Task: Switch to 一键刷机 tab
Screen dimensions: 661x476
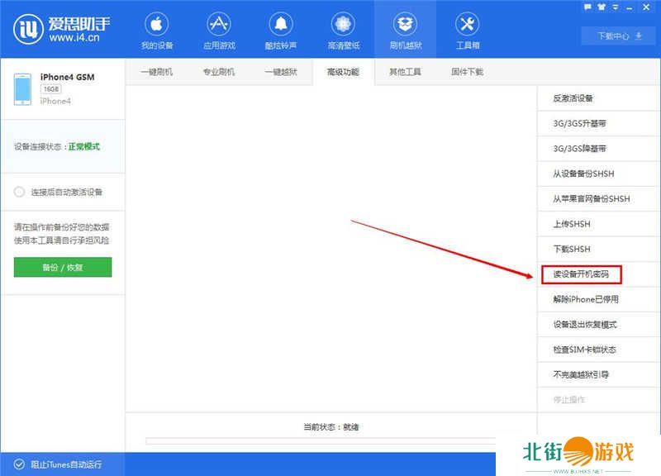Action: 156,72
